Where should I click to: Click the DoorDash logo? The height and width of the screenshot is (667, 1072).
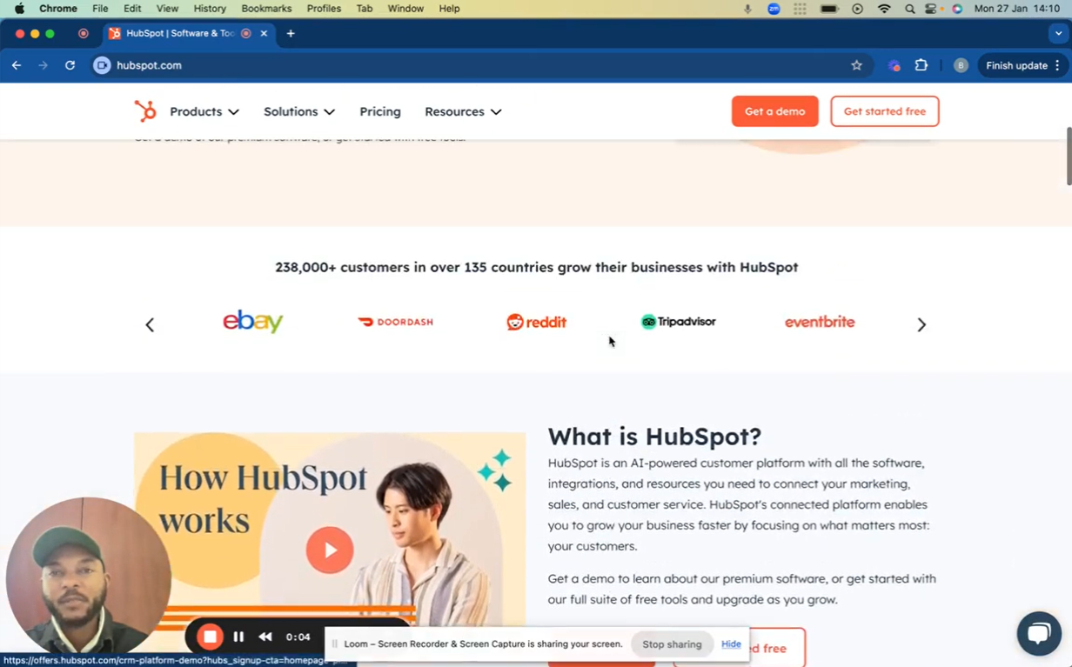(x=395, y=322)
